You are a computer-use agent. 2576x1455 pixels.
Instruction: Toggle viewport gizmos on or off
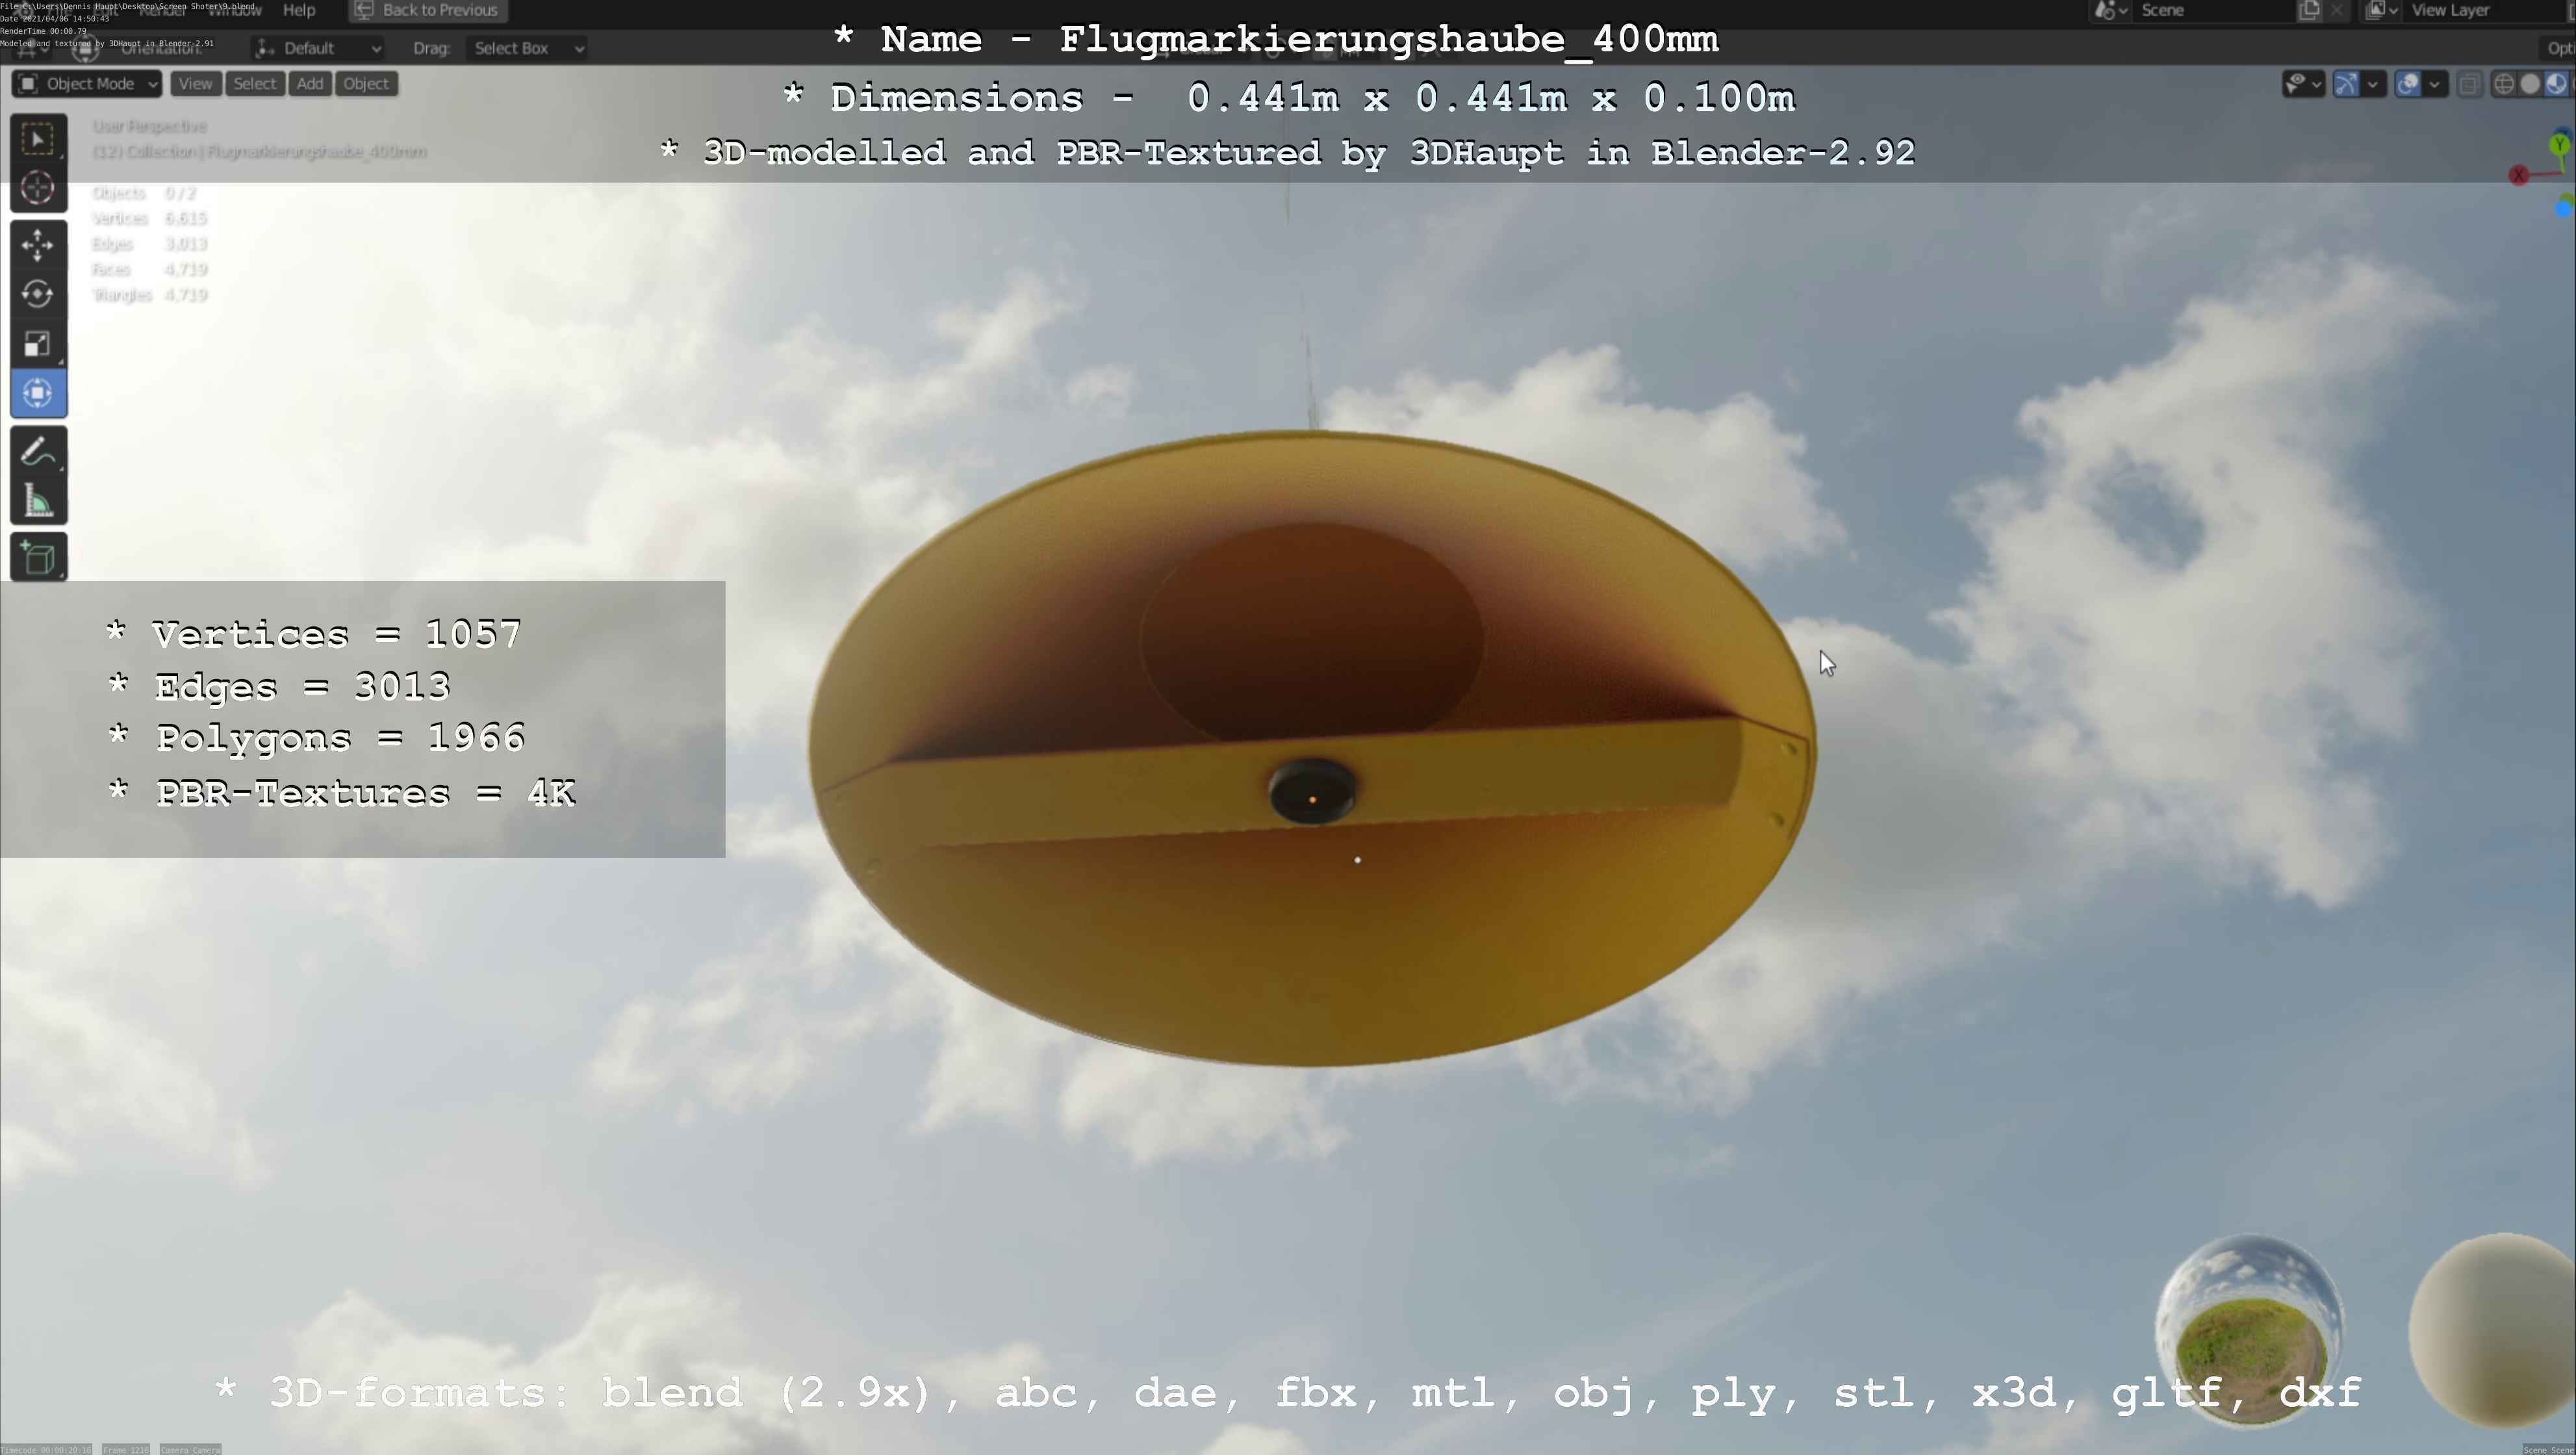2346,84
